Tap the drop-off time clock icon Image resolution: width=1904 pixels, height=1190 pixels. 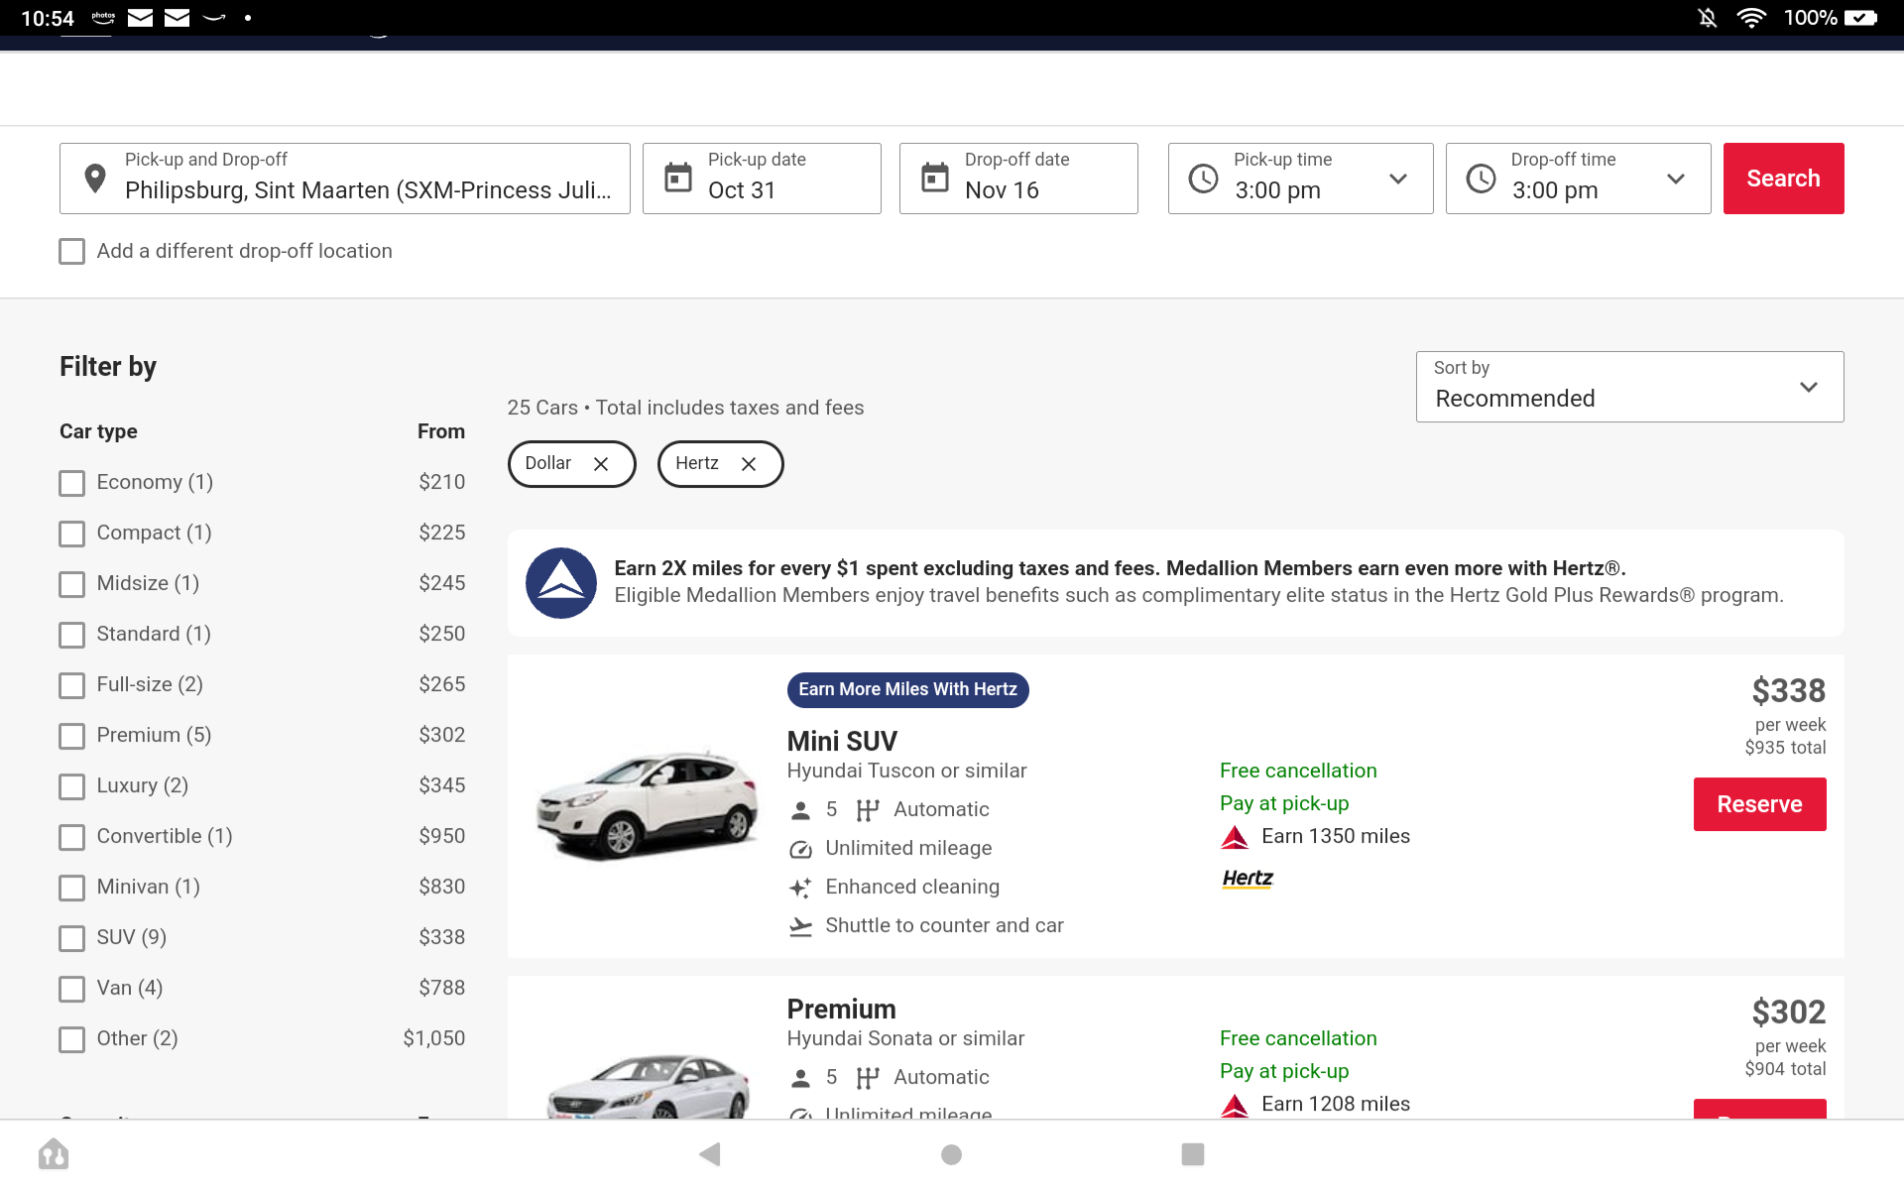[1482, 178]
